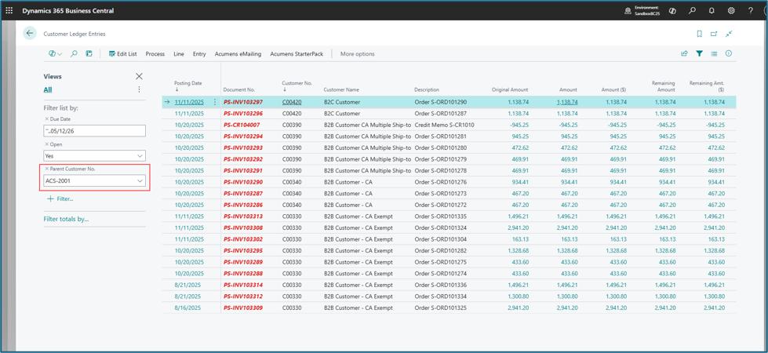This screenshot has height=353, width=768.
Task: Toggle the filter pane funnel icon
Action: coord(700,54)
